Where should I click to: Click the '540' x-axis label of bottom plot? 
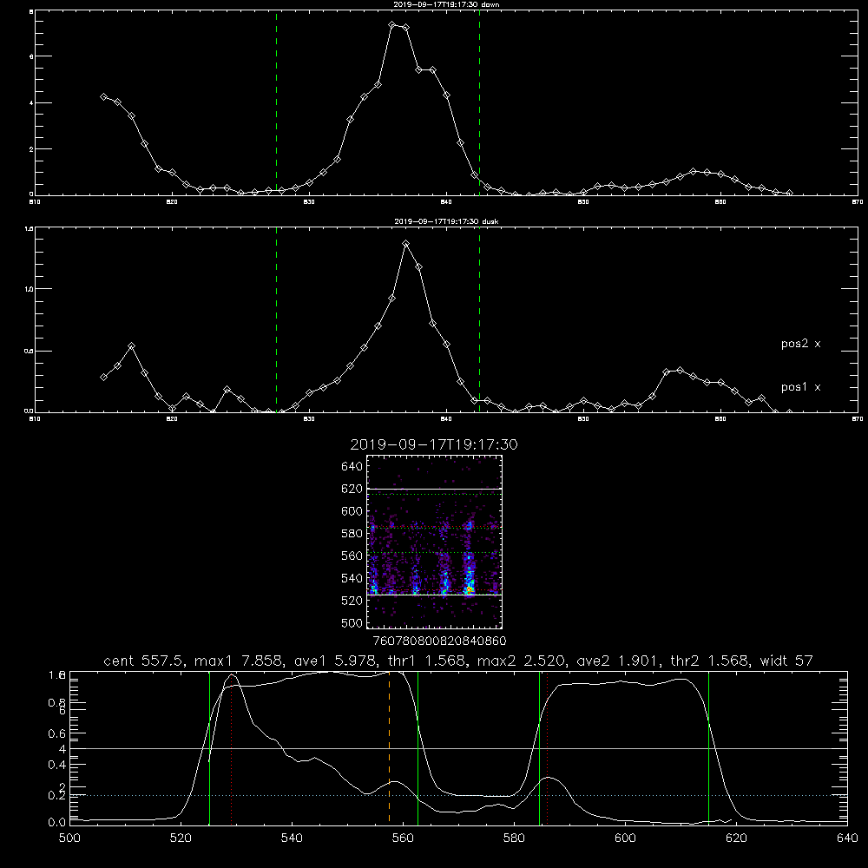pos(292,838)
